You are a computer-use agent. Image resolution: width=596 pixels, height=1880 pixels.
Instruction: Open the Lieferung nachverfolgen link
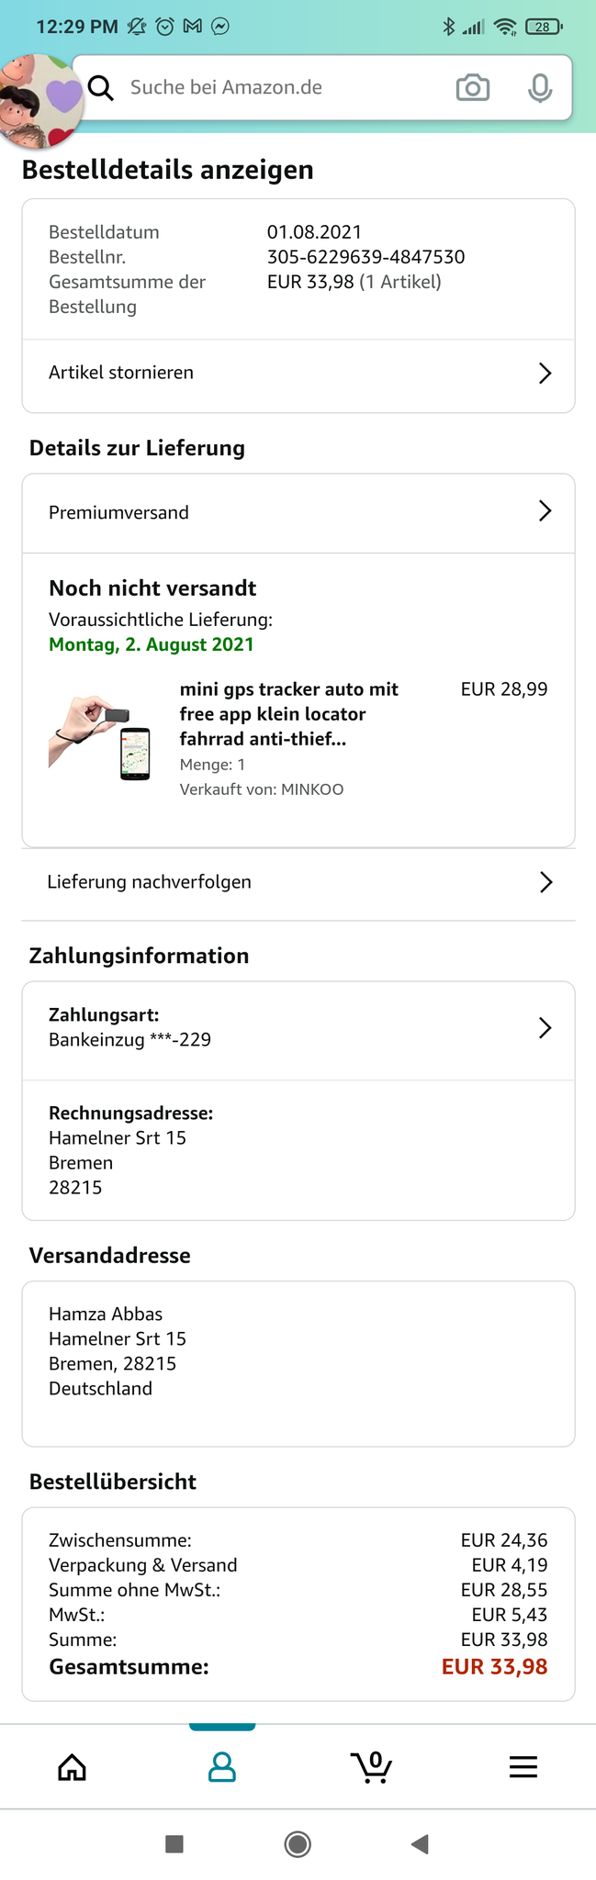pyautogui.click(x=150, y=882)
